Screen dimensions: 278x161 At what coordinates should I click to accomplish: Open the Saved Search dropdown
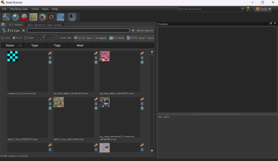142,31
